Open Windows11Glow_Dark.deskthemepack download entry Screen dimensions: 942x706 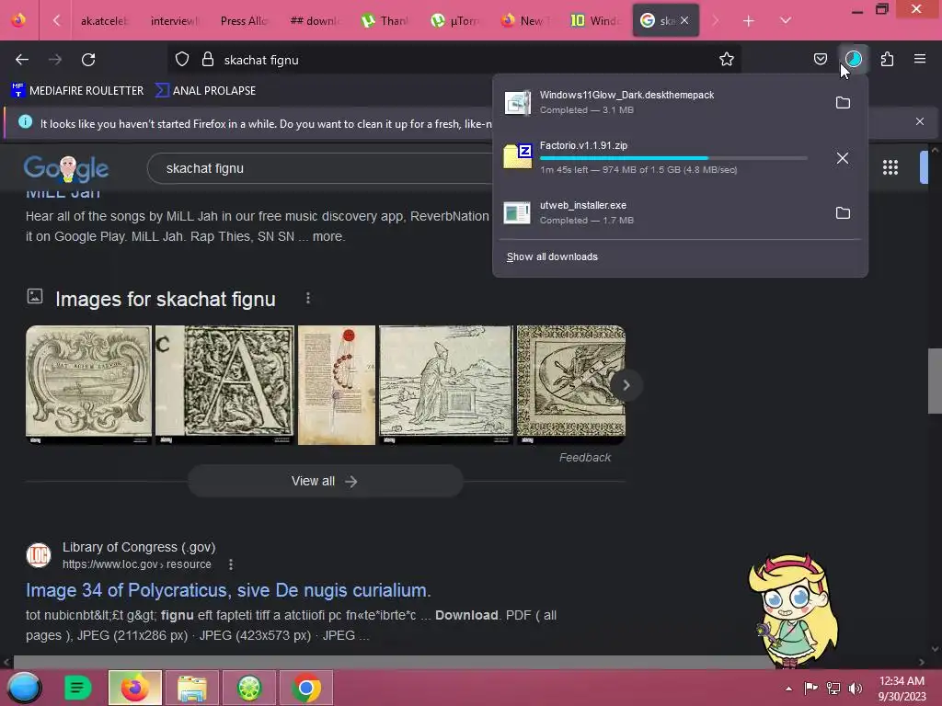click(x=661, y=102)
